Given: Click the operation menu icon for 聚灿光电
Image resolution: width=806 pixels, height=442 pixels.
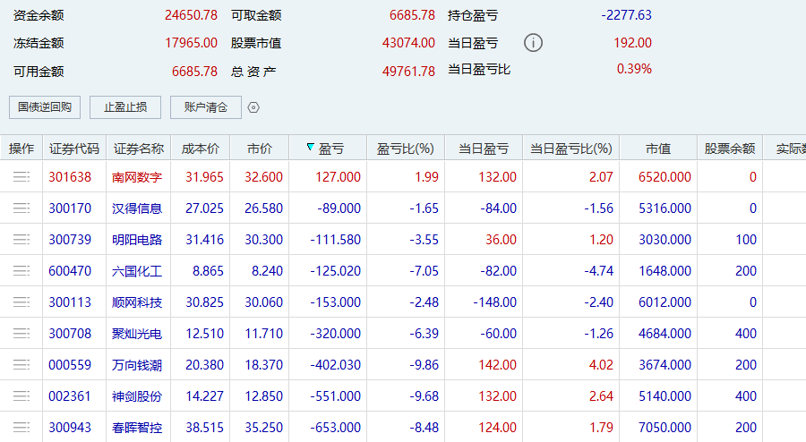Looking at the screenshot, I should pyautogui.click(x=21, y=334).
